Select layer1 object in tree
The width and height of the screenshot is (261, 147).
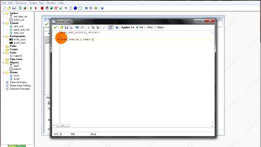point(16,66)
